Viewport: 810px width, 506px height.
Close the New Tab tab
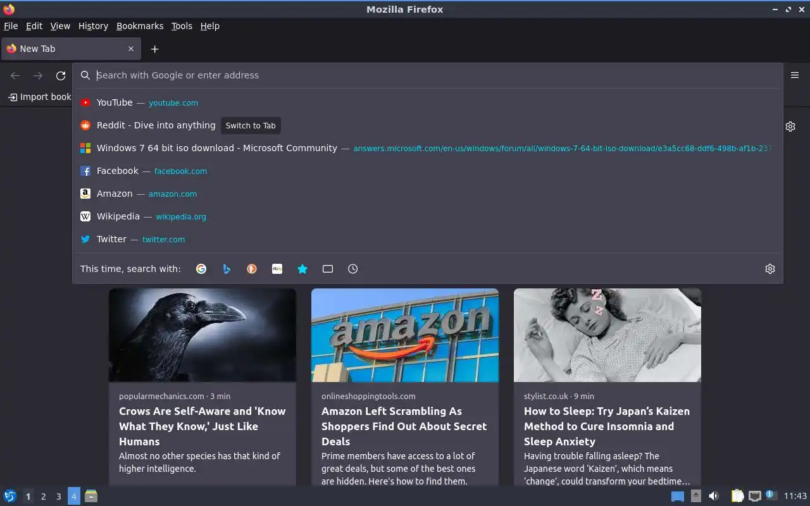coord(131,49)
